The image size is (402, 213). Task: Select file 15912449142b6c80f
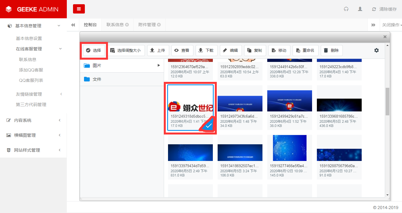[290, 69]
